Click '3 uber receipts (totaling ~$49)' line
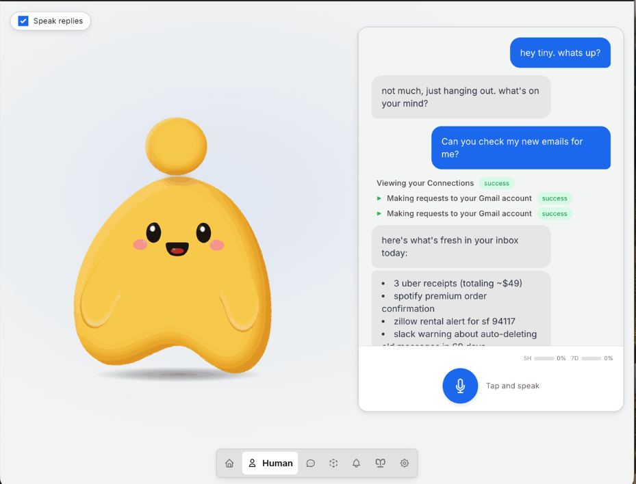The width and height of the screenshot is (636, 484). (451, 283)
